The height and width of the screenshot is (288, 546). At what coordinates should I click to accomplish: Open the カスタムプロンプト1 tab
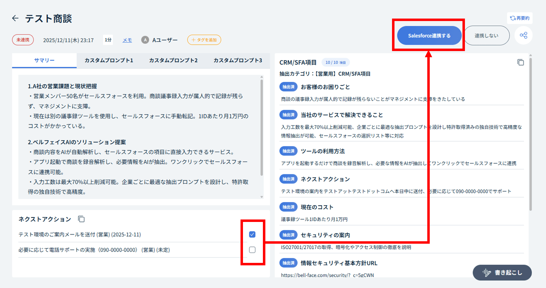tap(109, 60)
